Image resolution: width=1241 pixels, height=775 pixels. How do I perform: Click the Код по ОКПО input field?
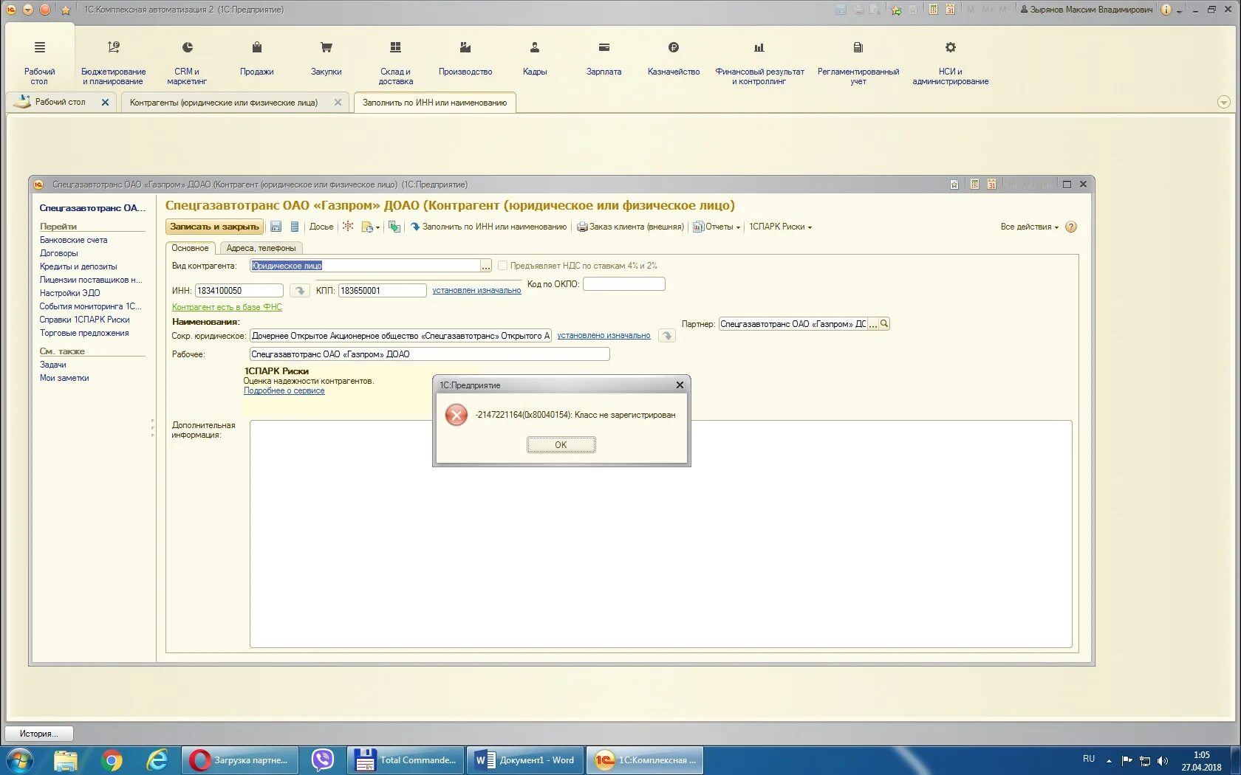pyautogui.click(x=623, y=284)
